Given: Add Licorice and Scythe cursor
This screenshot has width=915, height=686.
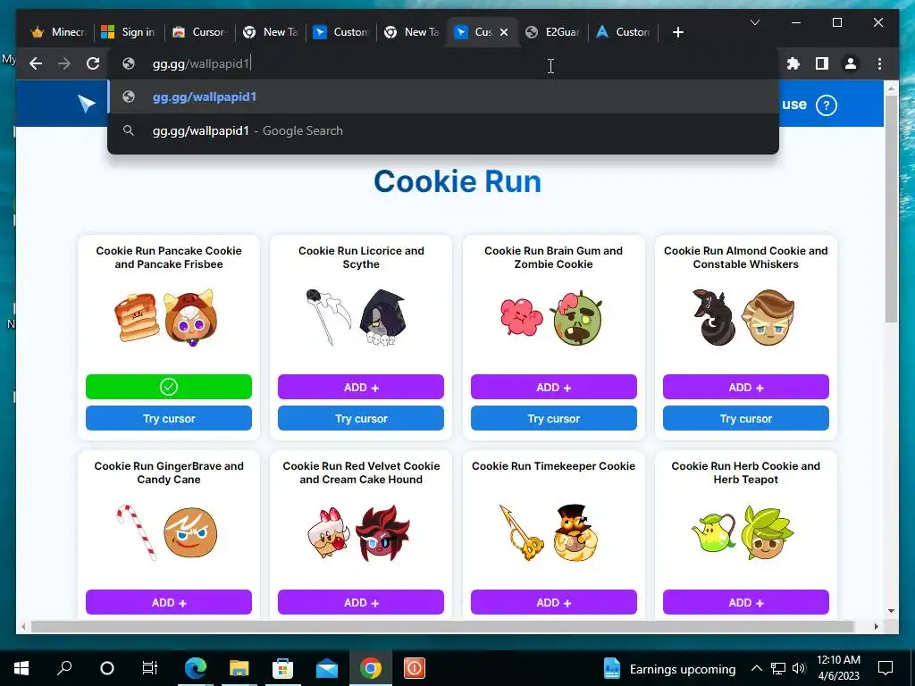Looking at the screenshot, I should pos(361,387).
